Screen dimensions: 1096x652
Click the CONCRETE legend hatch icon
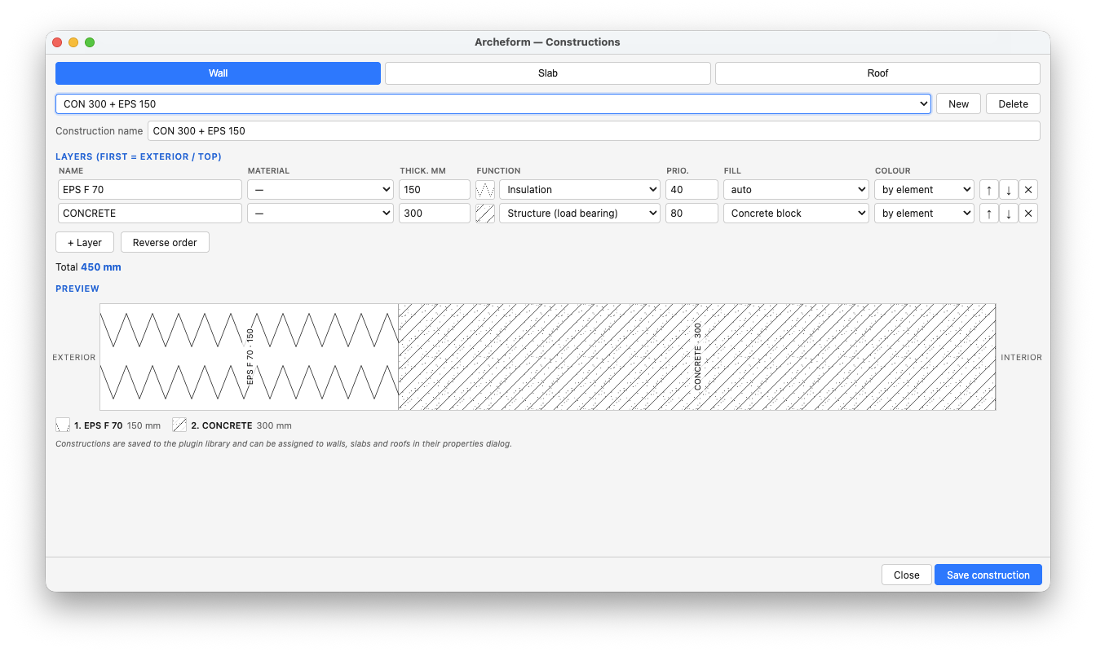click(x=179, y=425)
